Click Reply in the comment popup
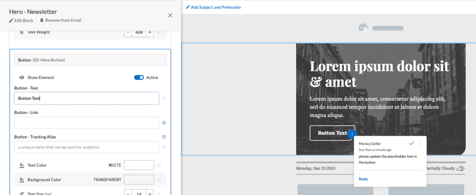 (363, 179)
